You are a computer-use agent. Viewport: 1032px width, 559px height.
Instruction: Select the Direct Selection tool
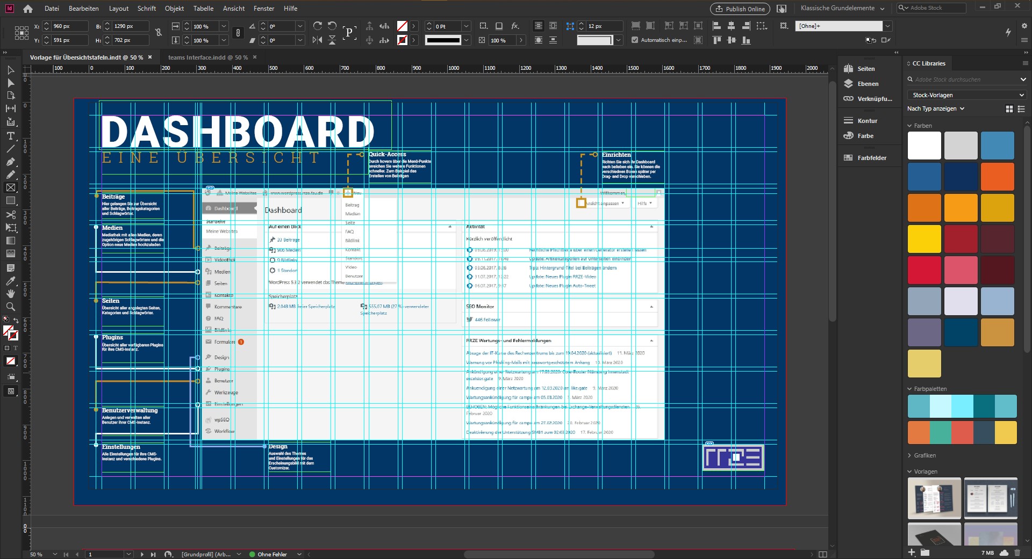[x=10, y=83]
